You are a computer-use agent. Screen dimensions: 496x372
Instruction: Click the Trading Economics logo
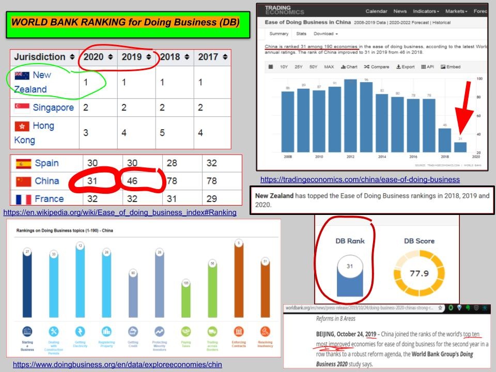coord(284,10)
